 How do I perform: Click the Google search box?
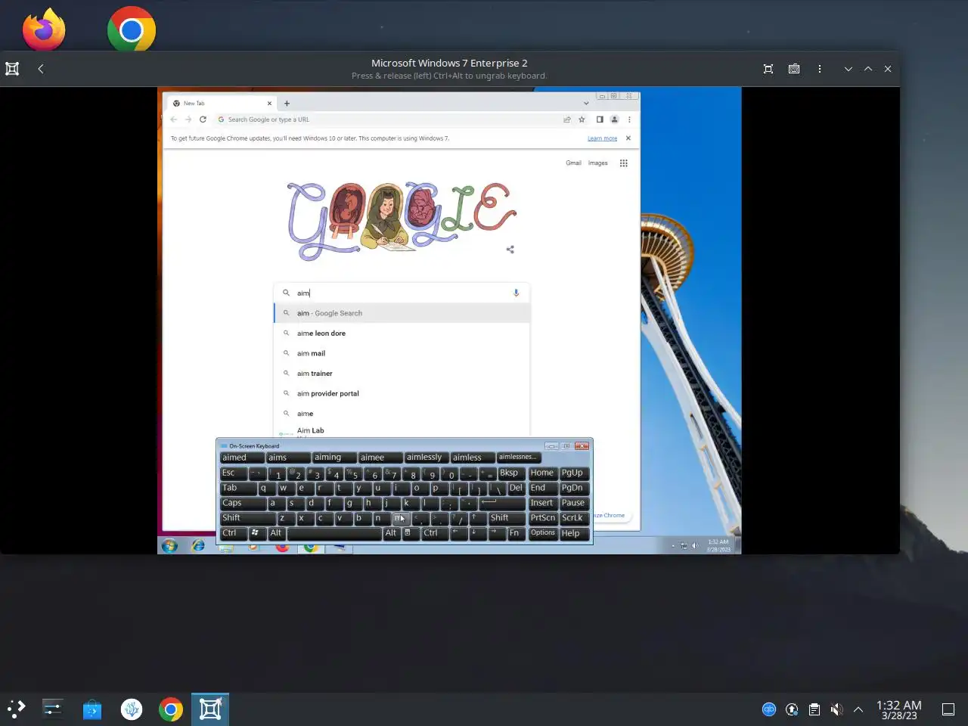coord(402,293)
